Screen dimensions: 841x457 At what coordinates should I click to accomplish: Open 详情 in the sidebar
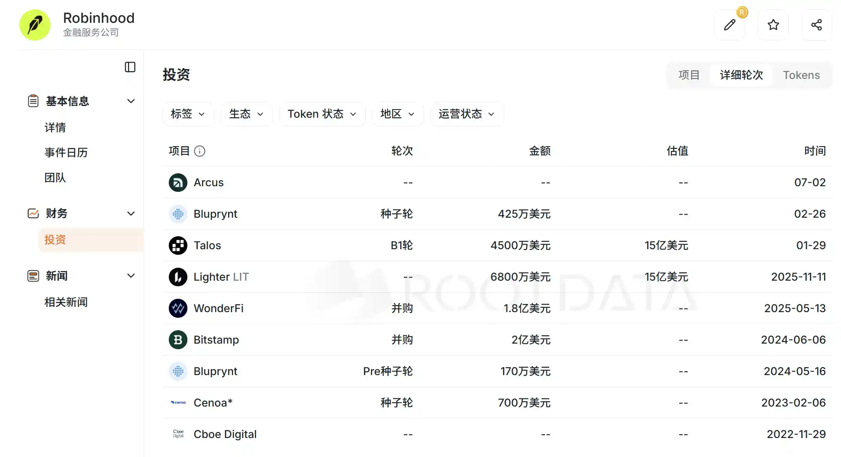click(x=55, y=128)
